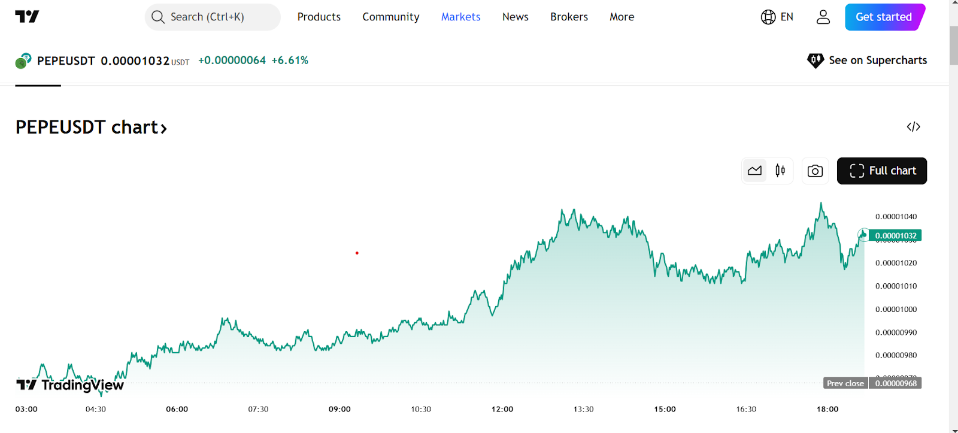Open the Markets menu
The width and height of the screenshot is (958, 433).
[x=461, y=17]
